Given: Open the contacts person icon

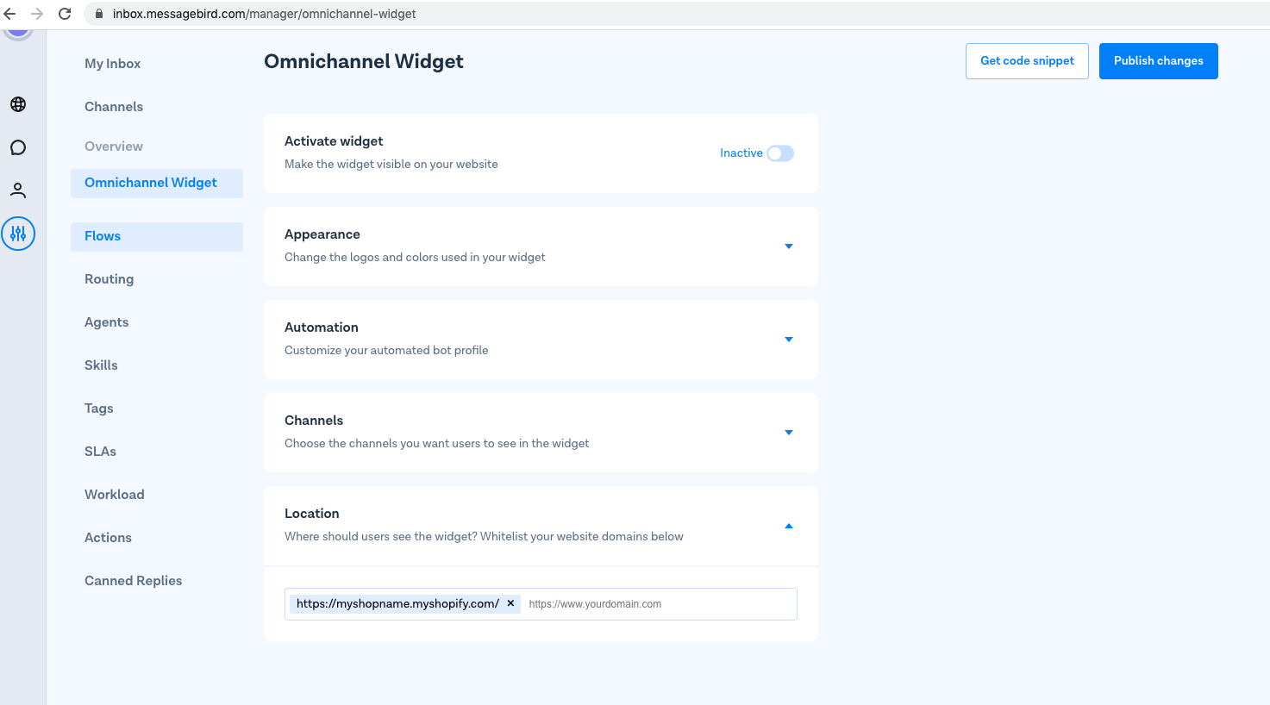Looking at the screenshot, I should pyautogui.click(x=18, y=190).
